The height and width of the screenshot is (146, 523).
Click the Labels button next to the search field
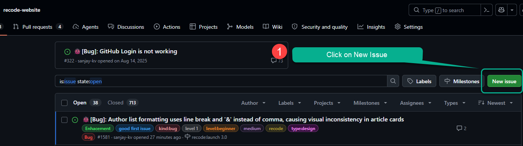tap(419, 81)
